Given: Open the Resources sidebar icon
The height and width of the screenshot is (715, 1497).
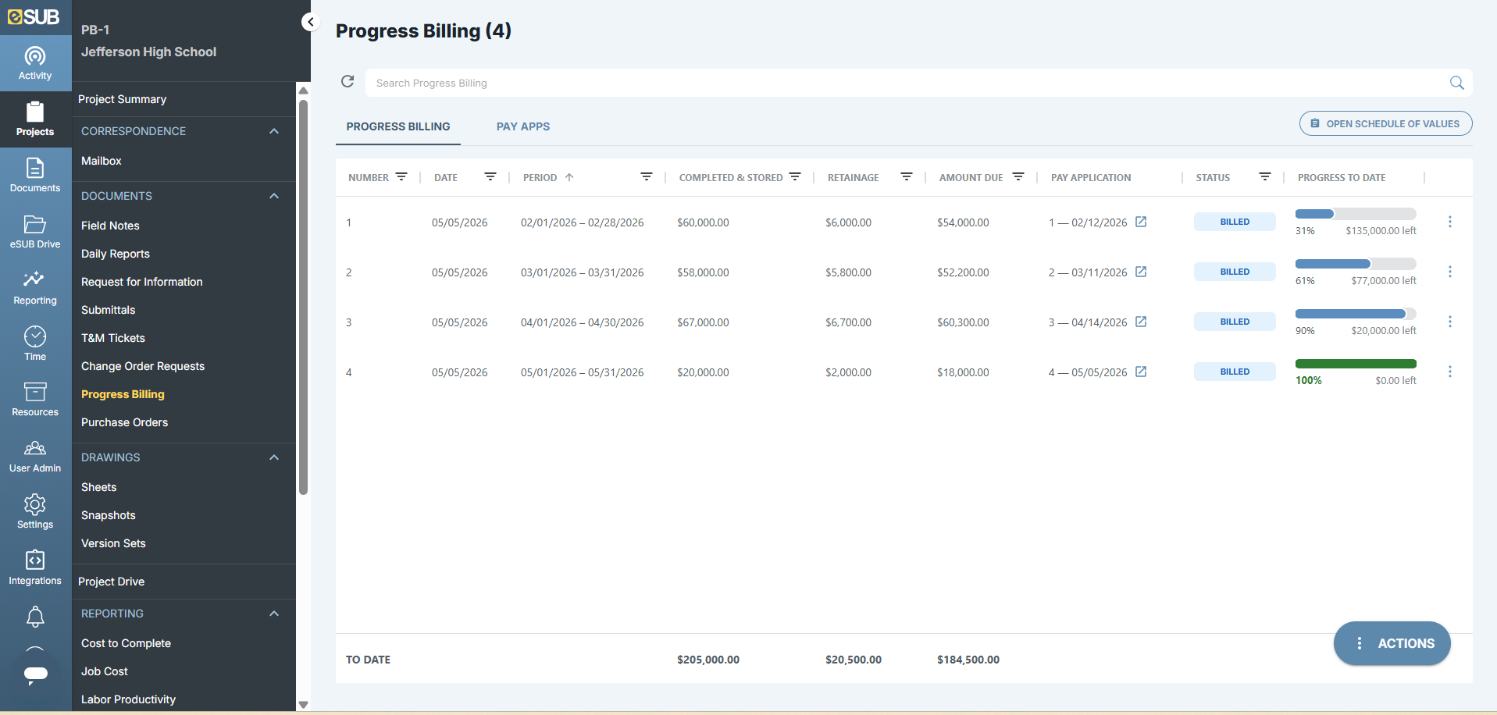Looking at the screenshot, I should 35,400.
